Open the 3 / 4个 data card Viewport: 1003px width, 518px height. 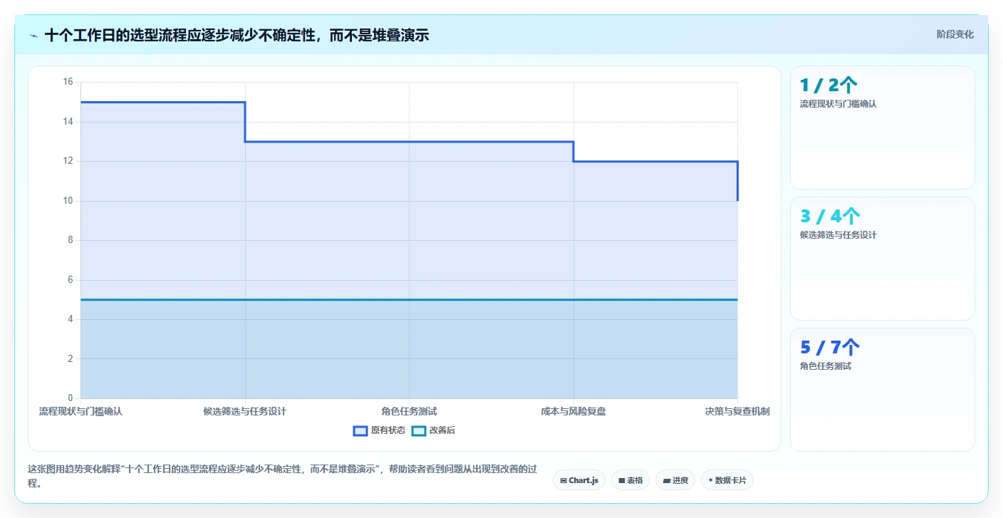(883, 259)
